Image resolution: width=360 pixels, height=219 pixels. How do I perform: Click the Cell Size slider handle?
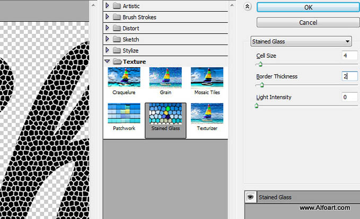pos(260,65)
